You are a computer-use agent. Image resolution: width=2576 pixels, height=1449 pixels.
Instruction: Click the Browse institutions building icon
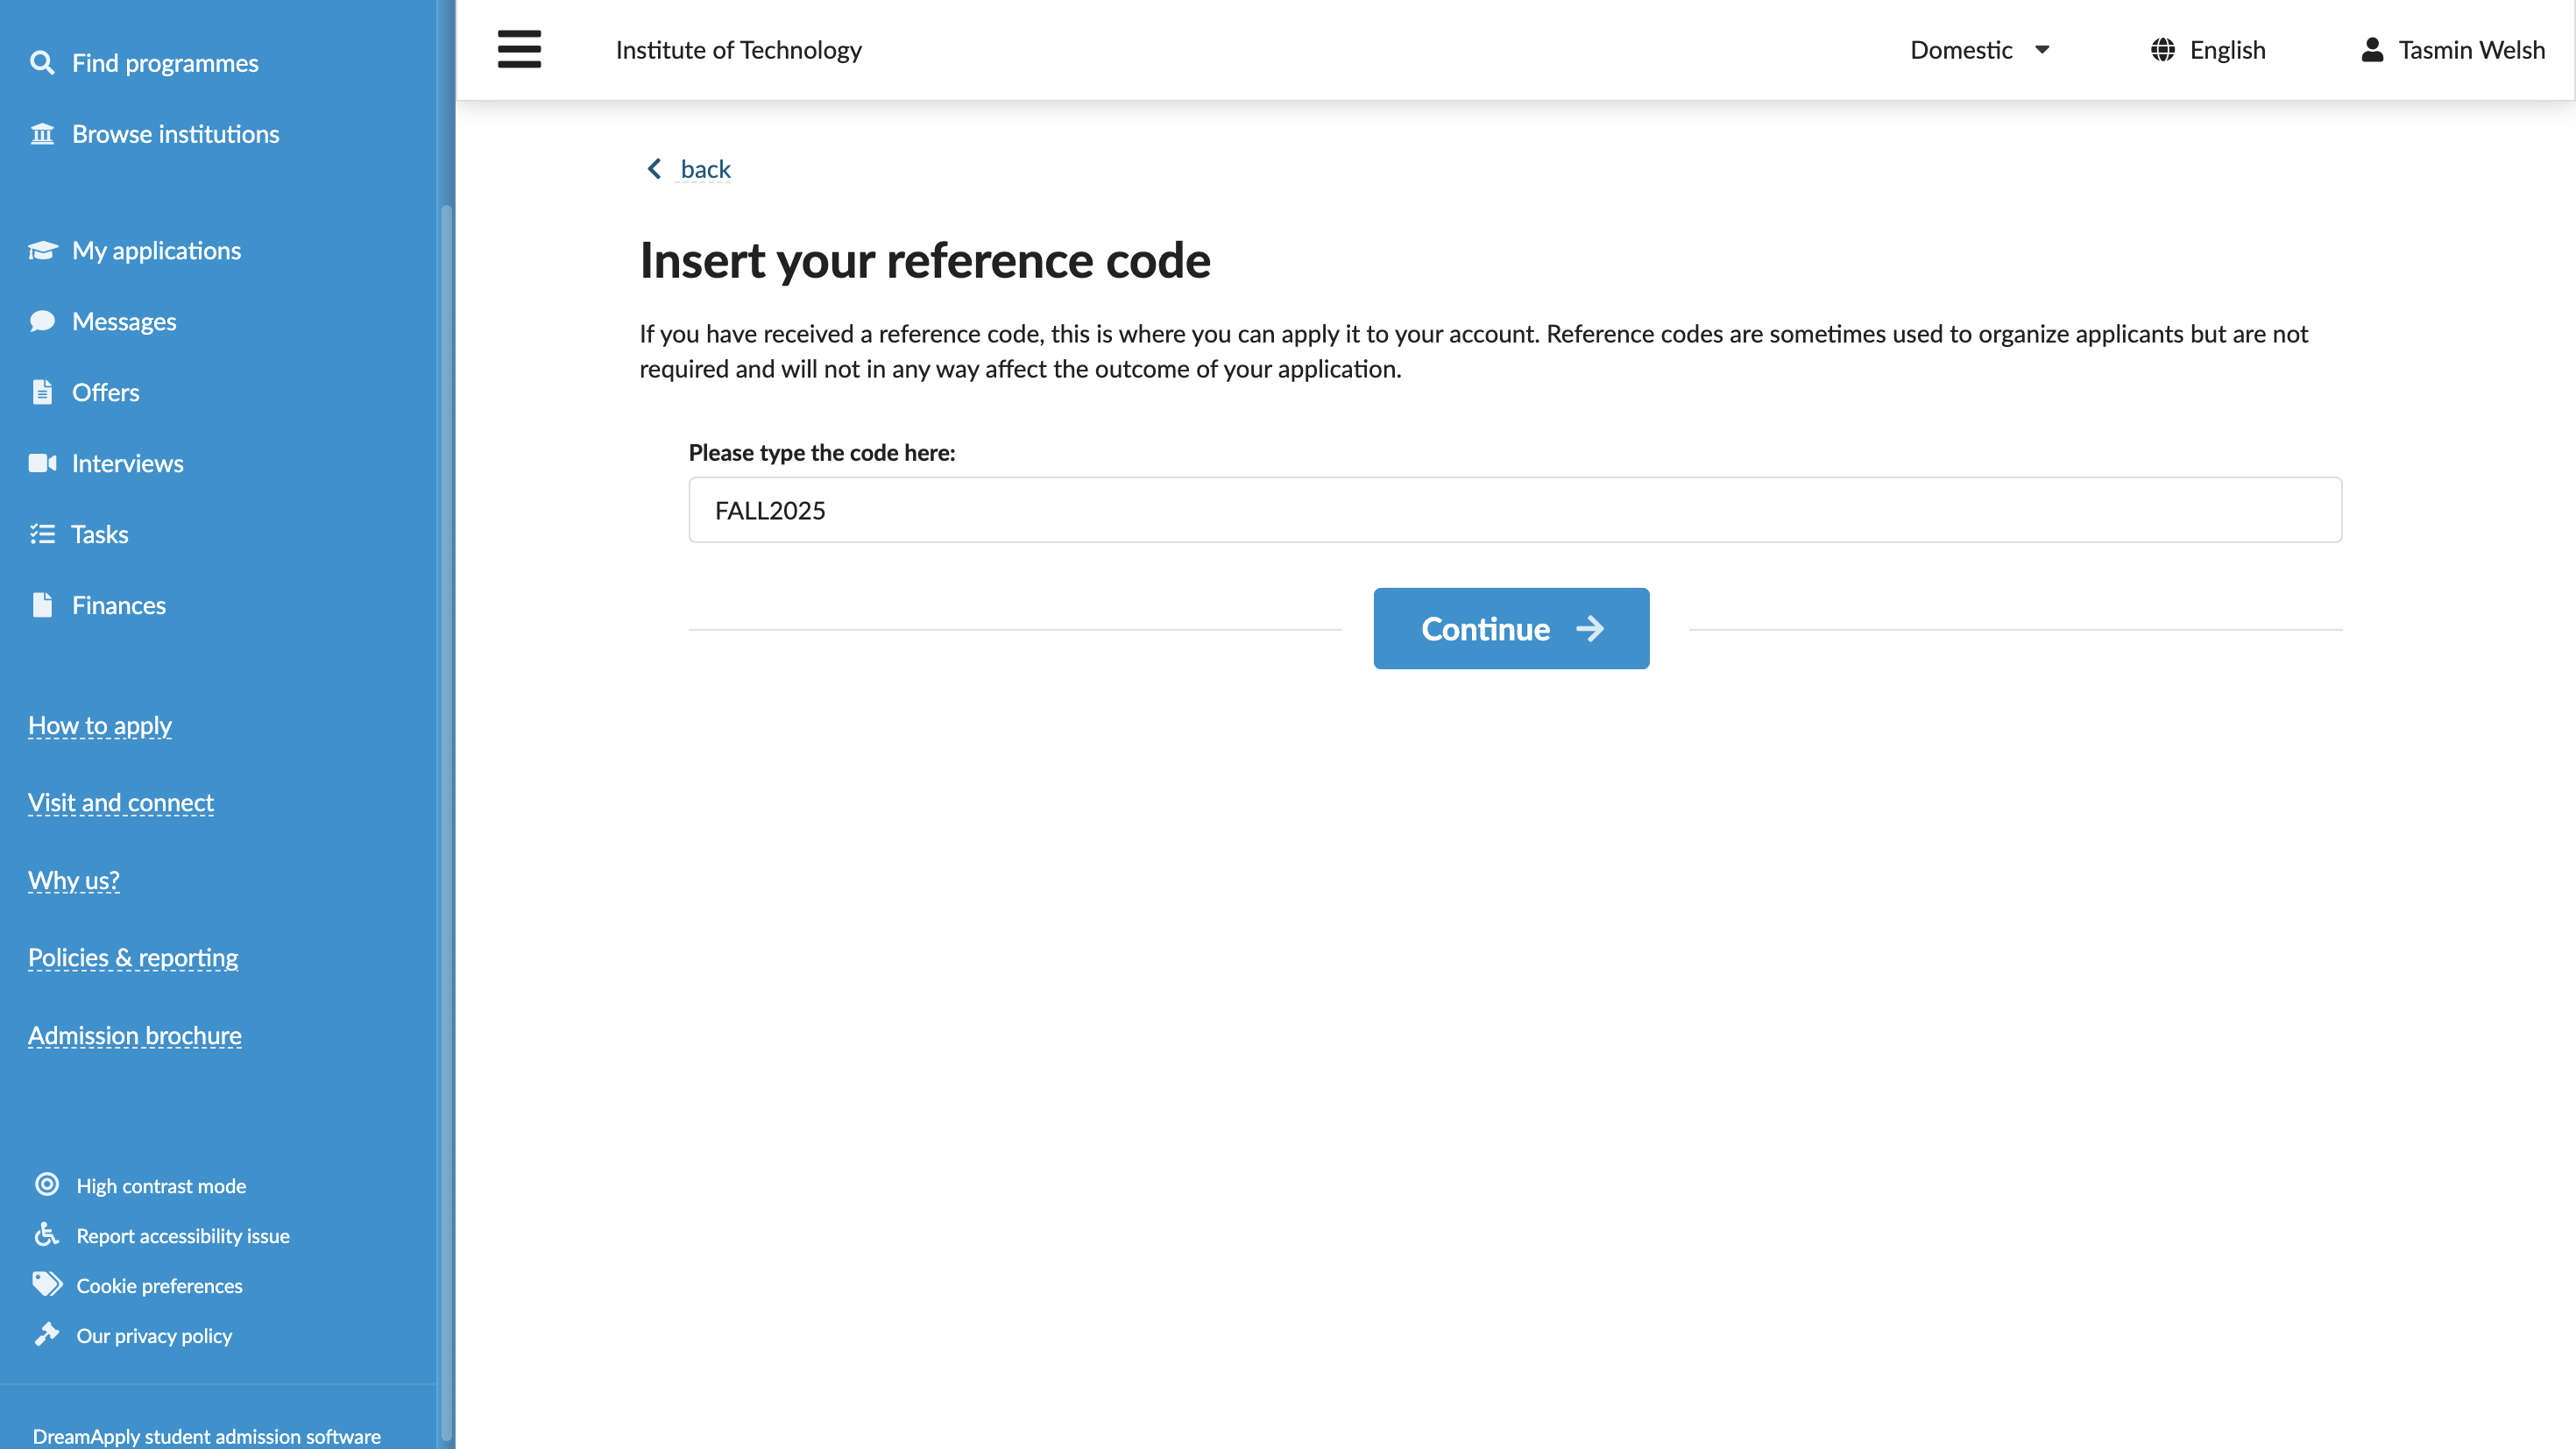pos(42,134)
